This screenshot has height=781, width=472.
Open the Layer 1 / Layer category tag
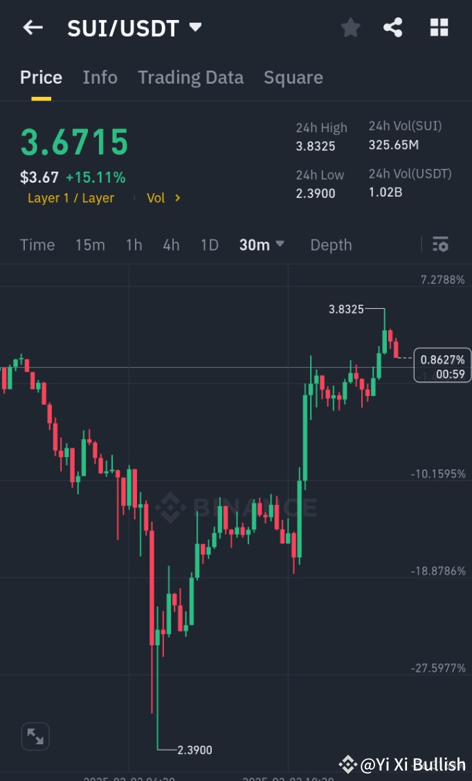(71, 197)
